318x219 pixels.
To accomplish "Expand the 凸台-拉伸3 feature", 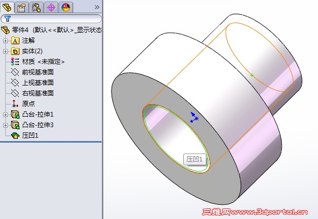I will pyautogui.click(x=5, y=126).
